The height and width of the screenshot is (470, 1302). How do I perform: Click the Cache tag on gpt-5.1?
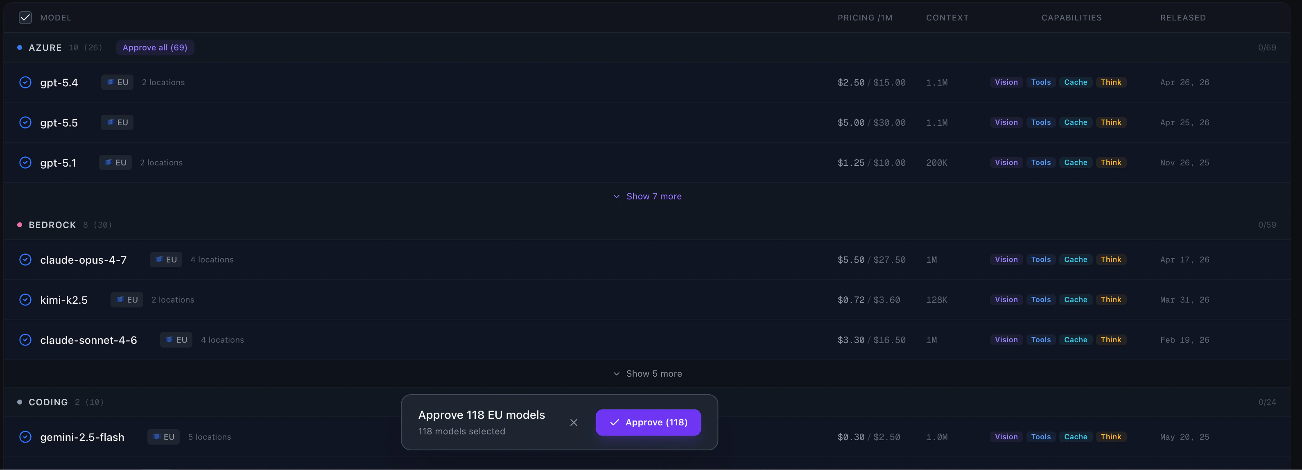pyautogui.click(x=1076, y=162)
